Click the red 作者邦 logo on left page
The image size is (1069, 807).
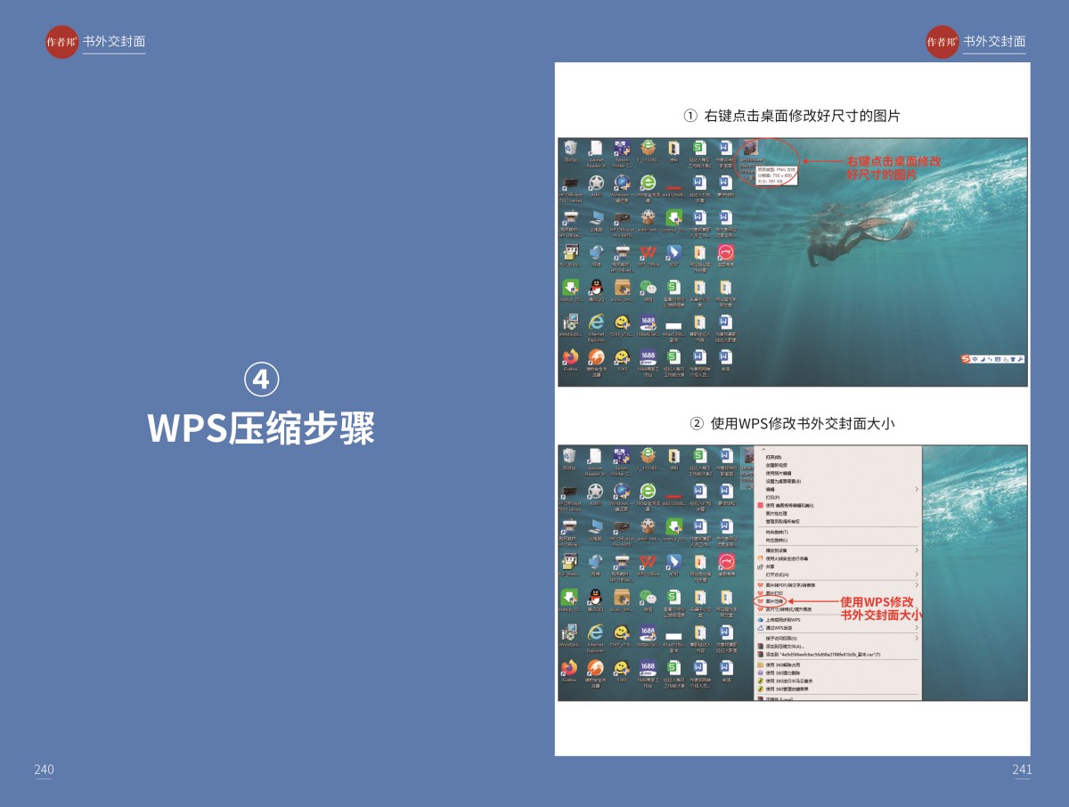pyautogui.click(x=61, y=42)
